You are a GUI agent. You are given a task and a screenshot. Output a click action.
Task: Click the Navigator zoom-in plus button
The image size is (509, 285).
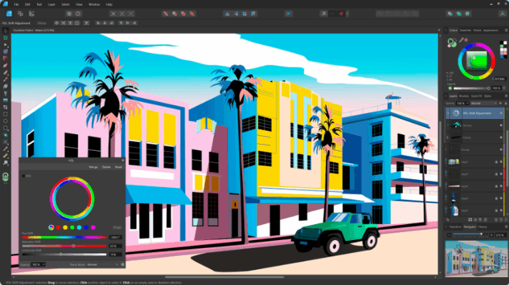point(492,235)
